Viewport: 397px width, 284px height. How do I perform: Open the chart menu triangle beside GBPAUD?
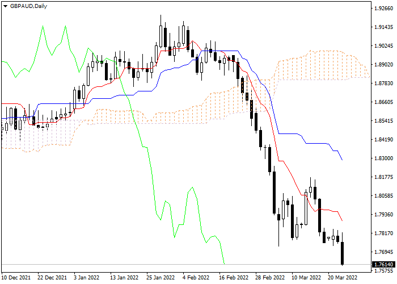coord(5,6)
